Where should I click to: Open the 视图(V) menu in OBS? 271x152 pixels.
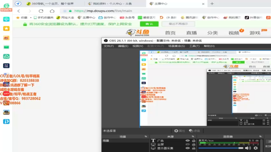coord(138,46)
